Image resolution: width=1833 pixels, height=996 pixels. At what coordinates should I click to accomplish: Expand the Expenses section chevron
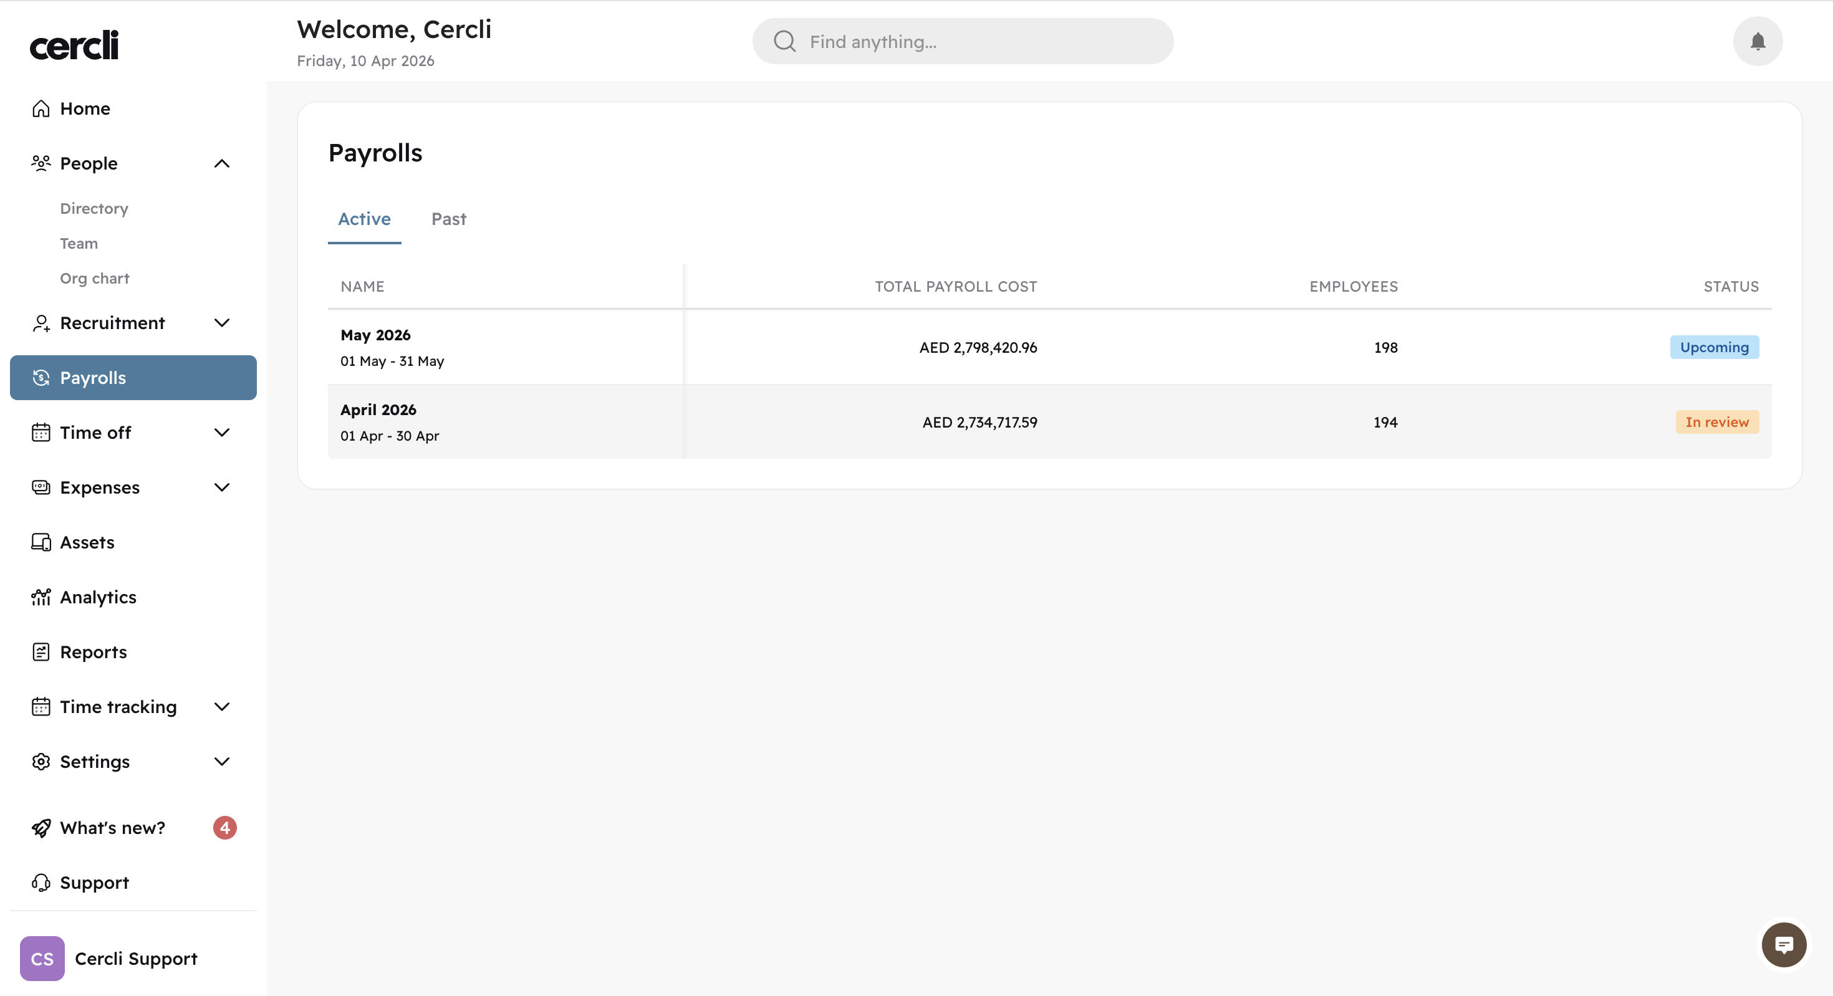pos(222,487)
